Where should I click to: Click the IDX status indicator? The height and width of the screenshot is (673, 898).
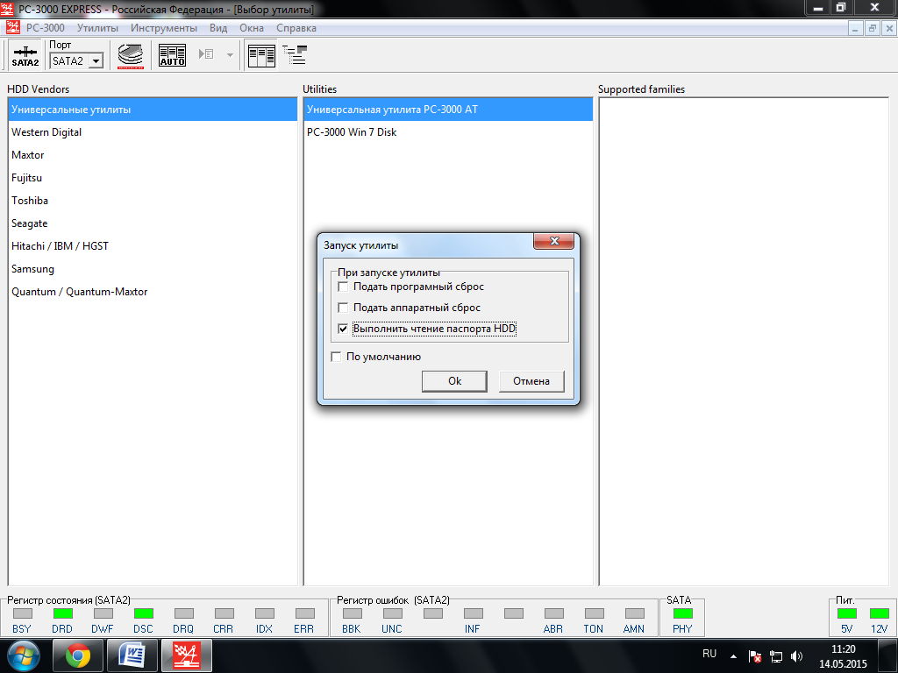(265, 613)
